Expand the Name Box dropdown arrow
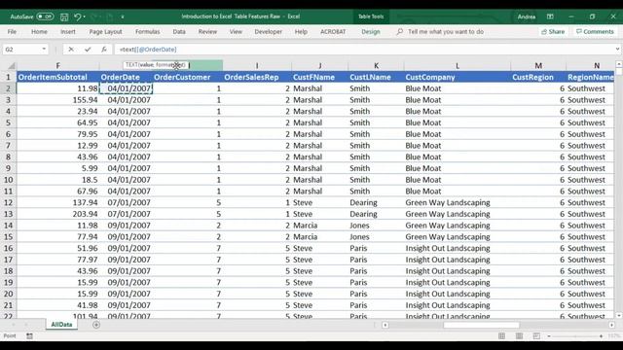Image resolution: width=623 pixels, height=350 pixels. pos(44,50)
